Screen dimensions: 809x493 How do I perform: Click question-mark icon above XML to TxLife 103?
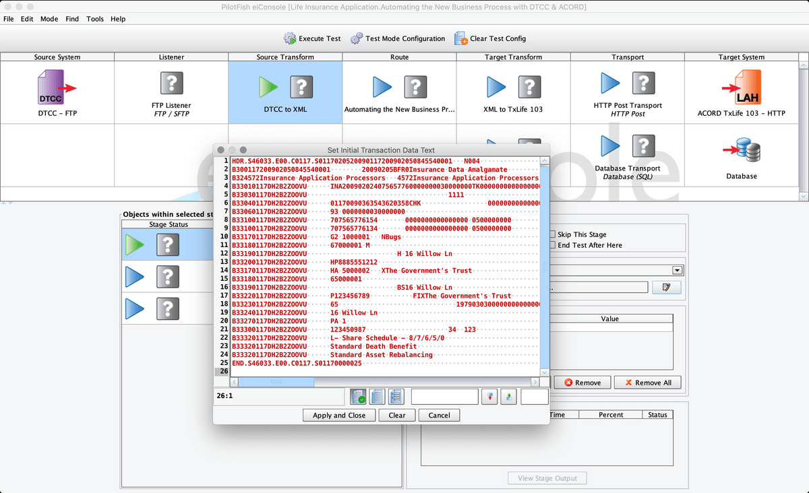[x=529, y=87]
